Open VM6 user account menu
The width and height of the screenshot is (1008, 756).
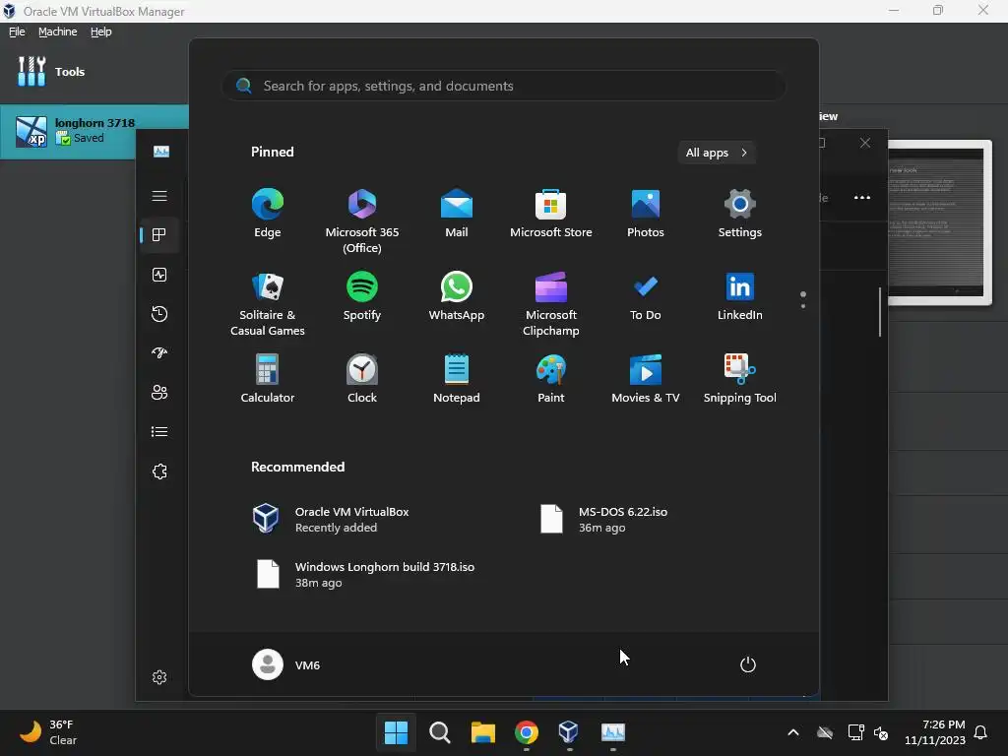tap(286, 664)
